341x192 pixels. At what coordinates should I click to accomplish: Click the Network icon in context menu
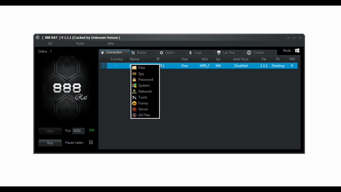tap(134, 91)
